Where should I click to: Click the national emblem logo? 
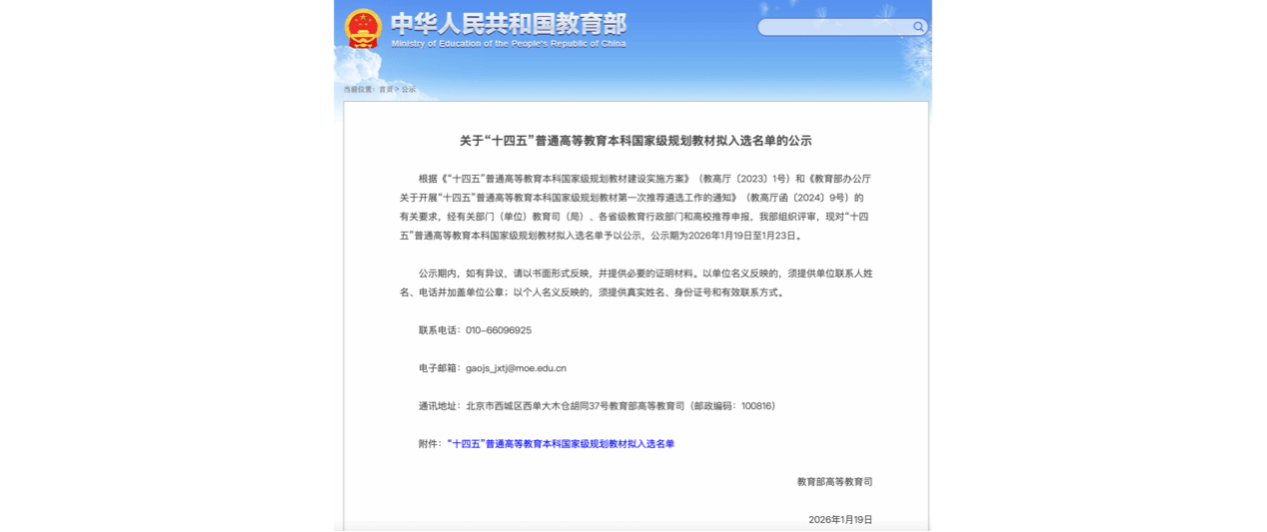point(363,28)
